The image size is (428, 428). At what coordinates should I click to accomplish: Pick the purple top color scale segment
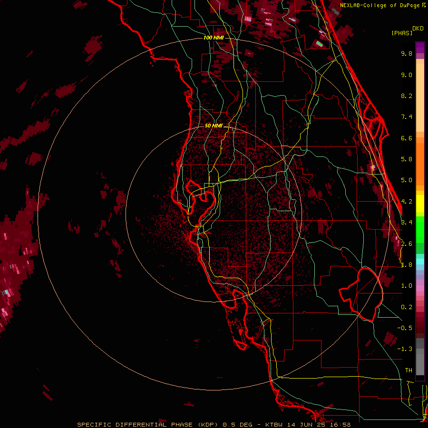[420, 48]
